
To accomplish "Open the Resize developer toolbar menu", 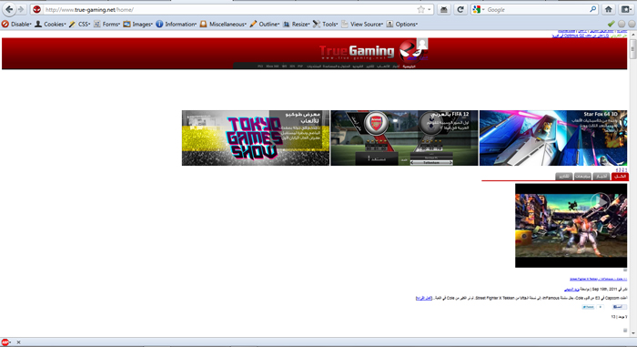I will point(296,25).
